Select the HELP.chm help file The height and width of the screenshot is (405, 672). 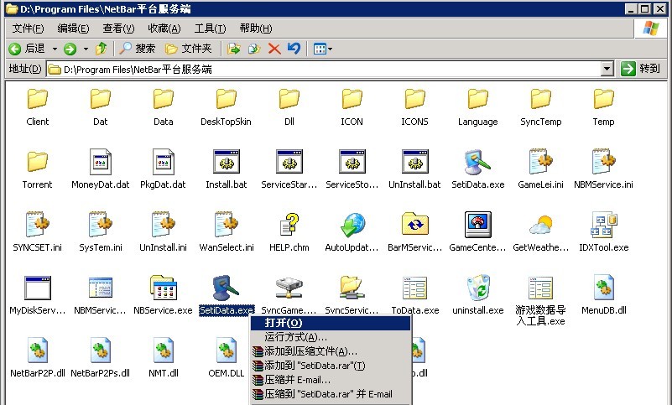tap(289, 231)
